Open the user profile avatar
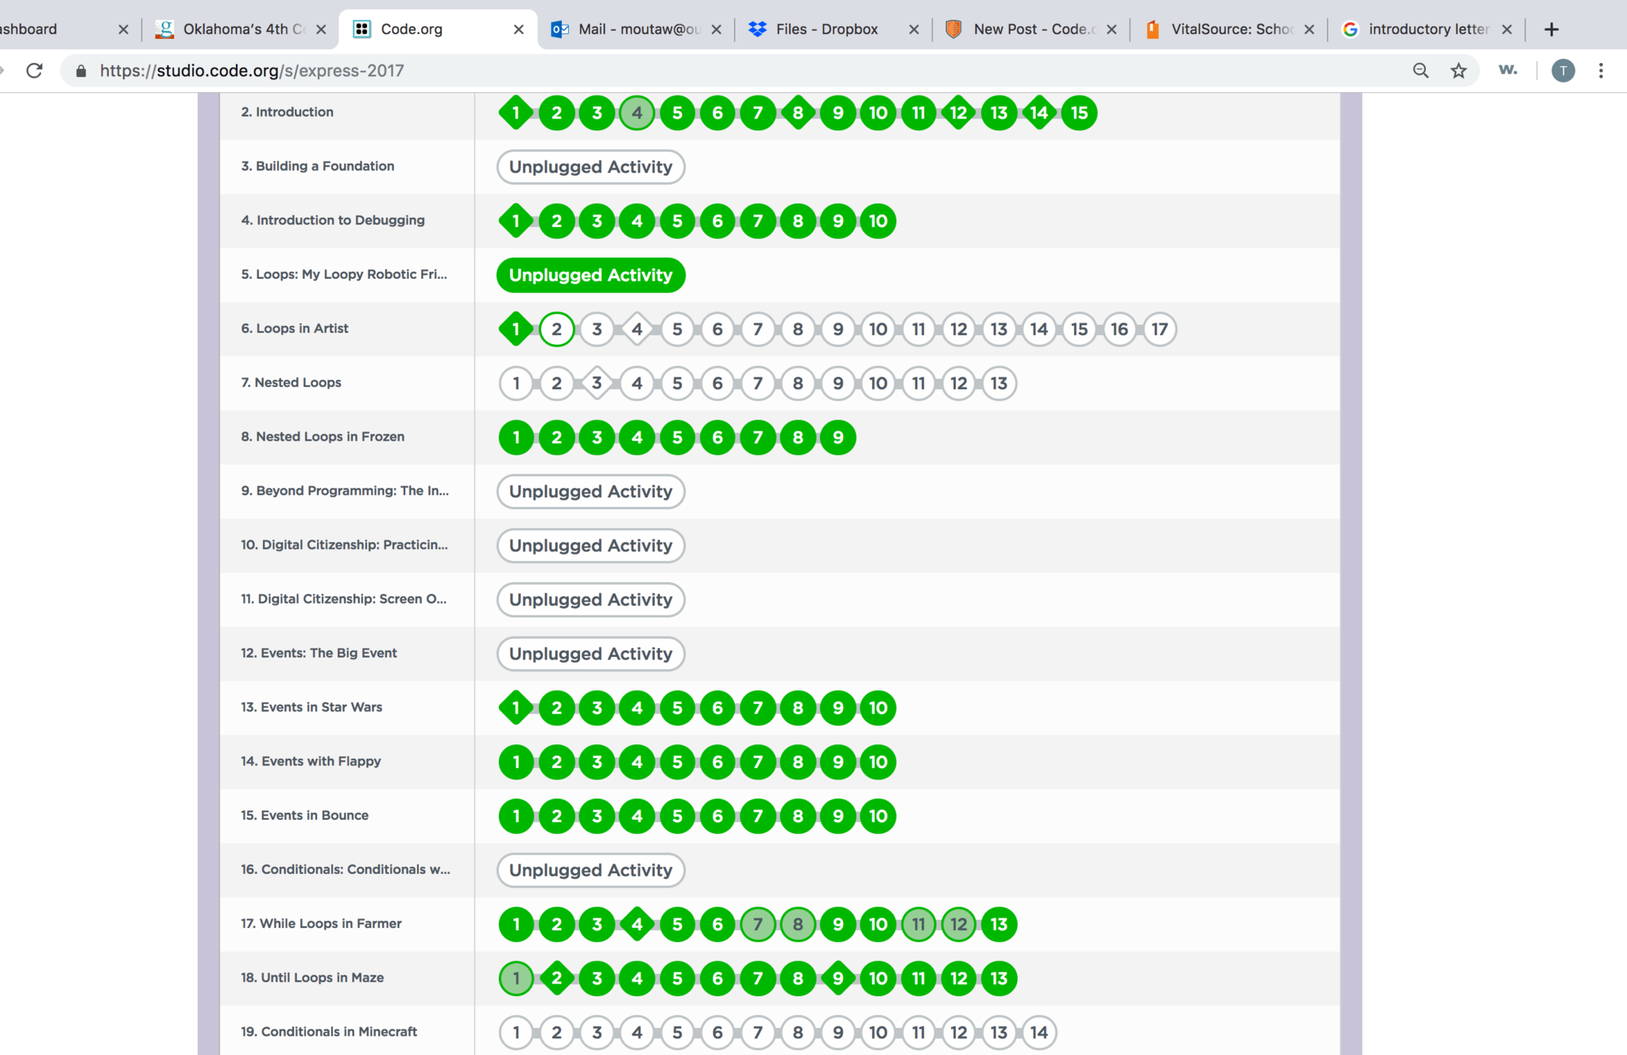 point(1563,71)
